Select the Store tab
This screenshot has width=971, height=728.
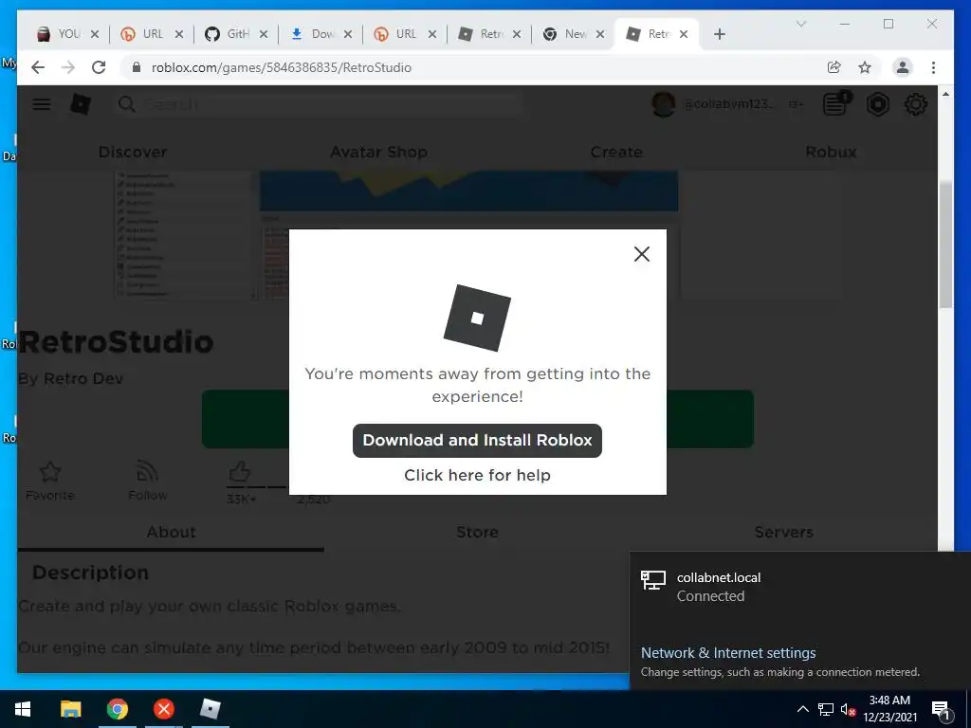477,532
